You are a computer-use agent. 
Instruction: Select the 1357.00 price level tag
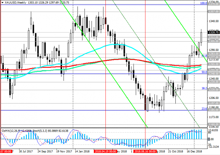pyautogui.click(x=213, y=11)
